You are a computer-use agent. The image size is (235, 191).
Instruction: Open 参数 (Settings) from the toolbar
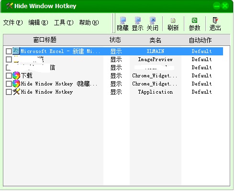(x=194, y=24)
